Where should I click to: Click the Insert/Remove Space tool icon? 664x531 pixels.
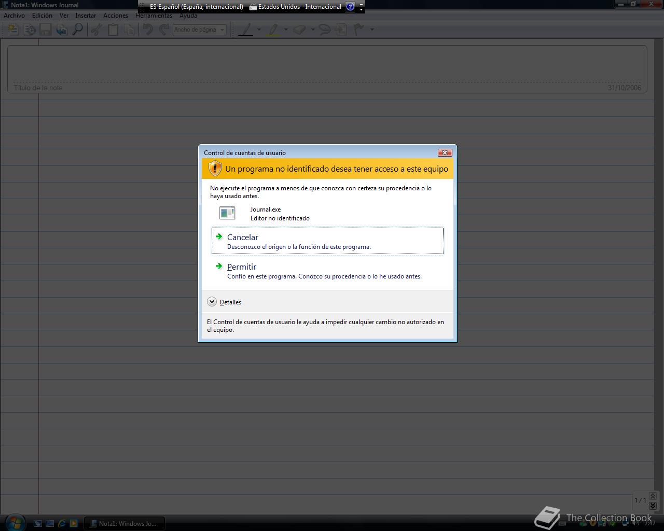click(x=341, y=30)
